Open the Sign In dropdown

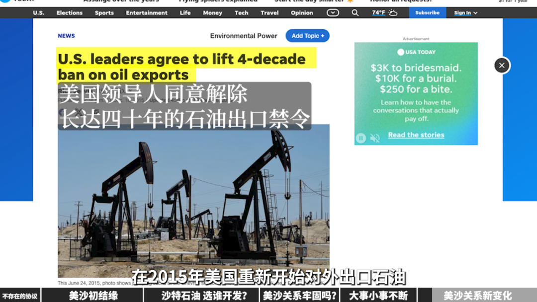465,13
